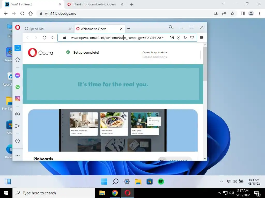Go to Chrome home page
This screenshot has width=265, height=198.
coord(31,13)
